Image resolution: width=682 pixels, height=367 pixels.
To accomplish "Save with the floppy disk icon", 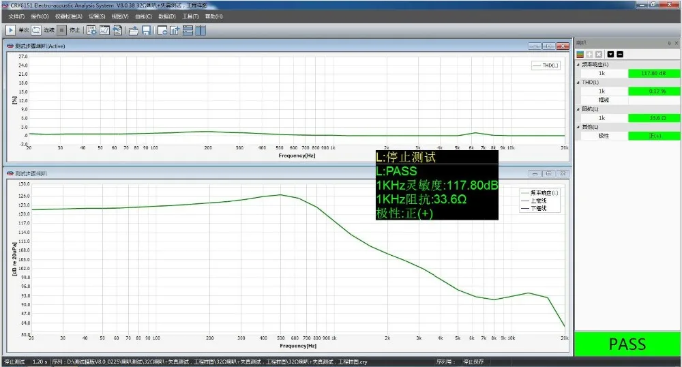I will (146, 30).
